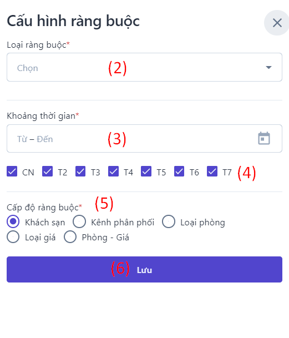Uncheck the T2 checkbox
The image size is (289, 338).
[47, 171]
